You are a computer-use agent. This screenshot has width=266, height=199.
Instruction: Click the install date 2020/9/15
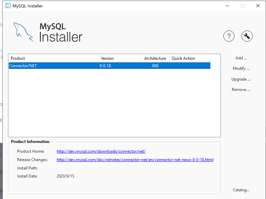65,176
